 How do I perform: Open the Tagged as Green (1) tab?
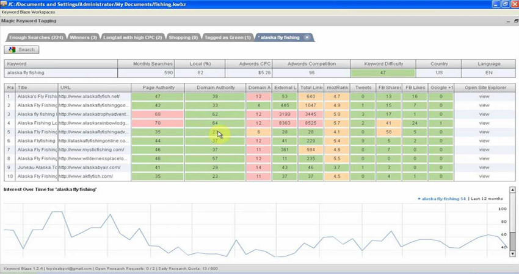(x=227, y=37)
